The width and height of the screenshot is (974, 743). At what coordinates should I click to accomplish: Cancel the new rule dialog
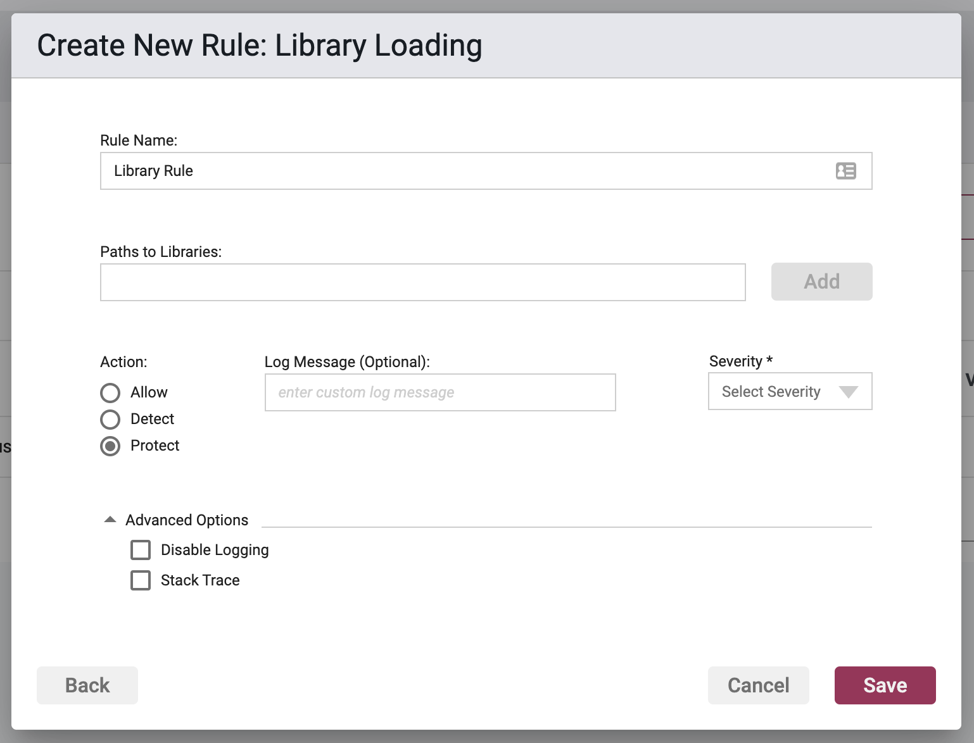pos(758,685)
